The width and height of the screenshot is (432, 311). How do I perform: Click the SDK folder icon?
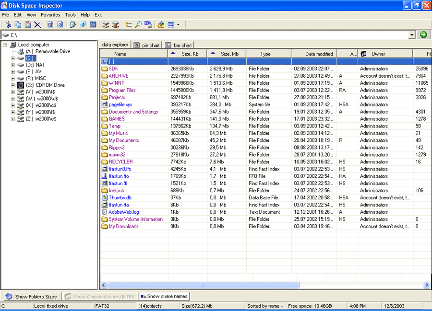(105, 69)
